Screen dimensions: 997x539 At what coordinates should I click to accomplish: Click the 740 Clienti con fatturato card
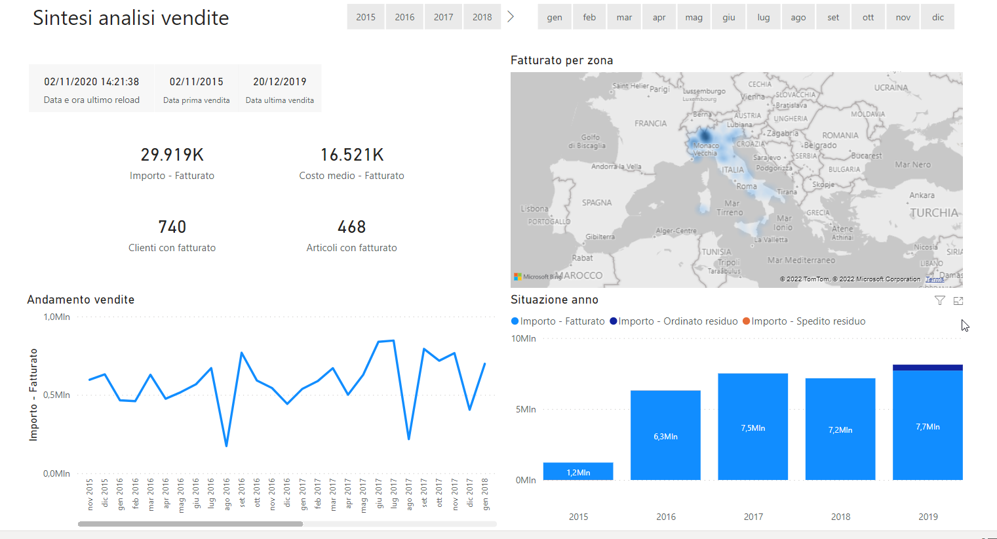[x=172, y=235]
